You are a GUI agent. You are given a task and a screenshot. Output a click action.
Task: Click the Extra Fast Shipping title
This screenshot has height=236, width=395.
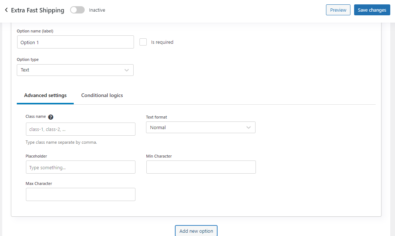[38, 10]
